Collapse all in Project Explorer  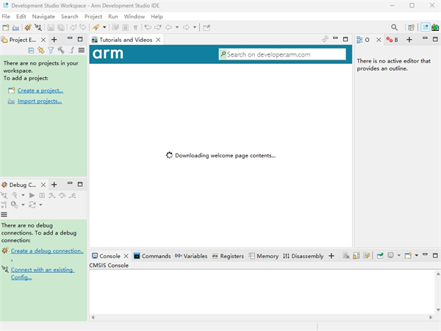tap(31, 50)
